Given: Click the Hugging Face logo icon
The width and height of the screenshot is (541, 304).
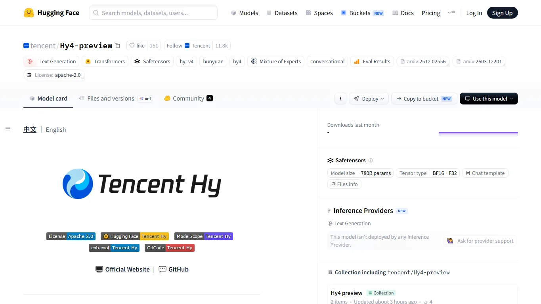Looking at the screenshot, I should point(29,13).
